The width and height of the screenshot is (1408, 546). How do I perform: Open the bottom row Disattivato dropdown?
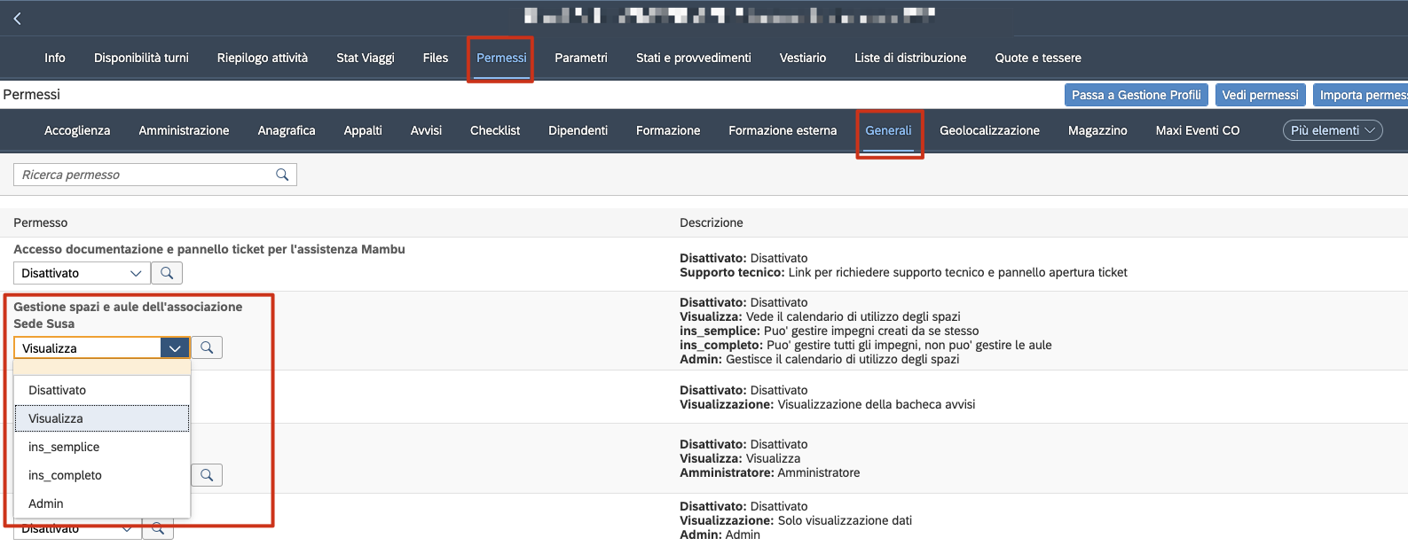[x=77, y=529]
